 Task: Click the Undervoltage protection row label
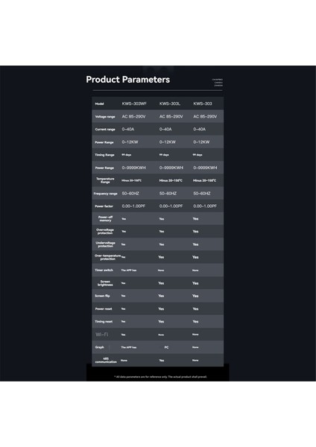point(105,244)
